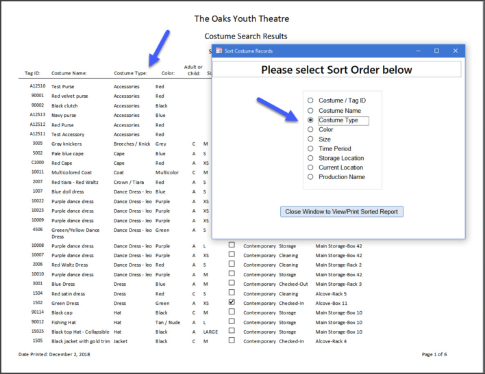
Task: Click the 'Black clutch' costume name
Action: point(64,105)
